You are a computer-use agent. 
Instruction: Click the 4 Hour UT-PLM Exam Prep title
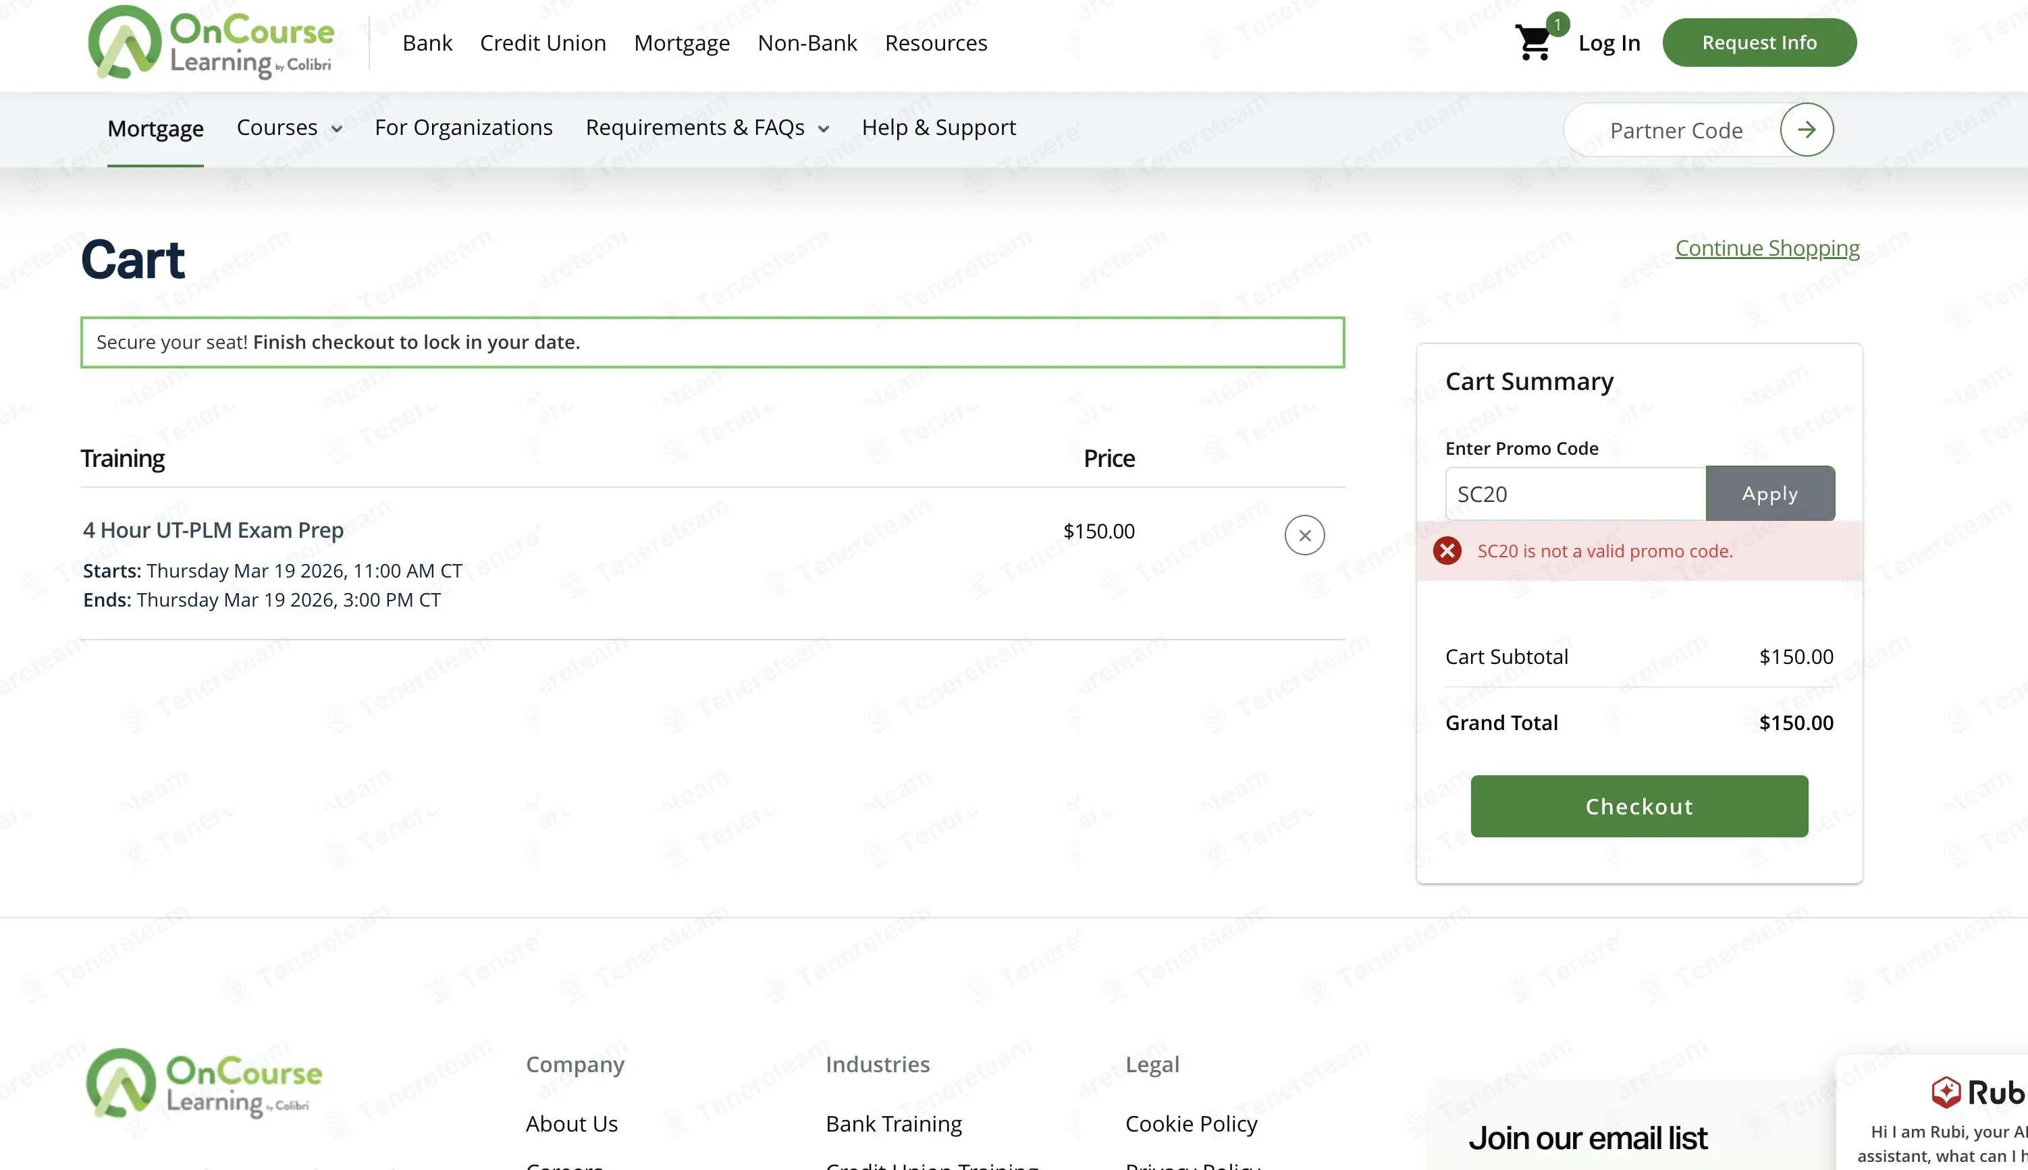(213, 530)
